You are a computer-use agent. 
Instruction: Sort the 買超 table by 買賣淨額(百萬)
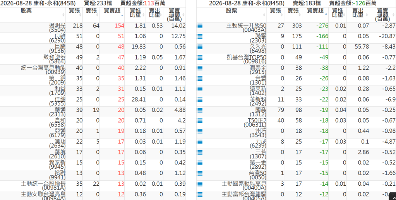pyautogui.click(x=174, y=15)
